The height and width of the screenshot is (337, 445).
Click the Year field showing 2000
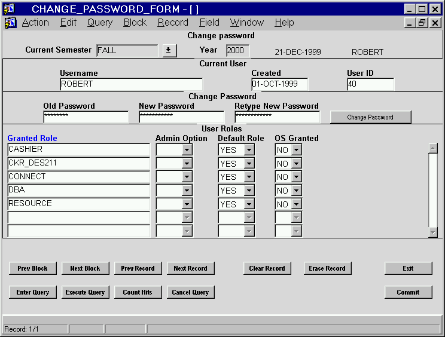coord(238,51)
